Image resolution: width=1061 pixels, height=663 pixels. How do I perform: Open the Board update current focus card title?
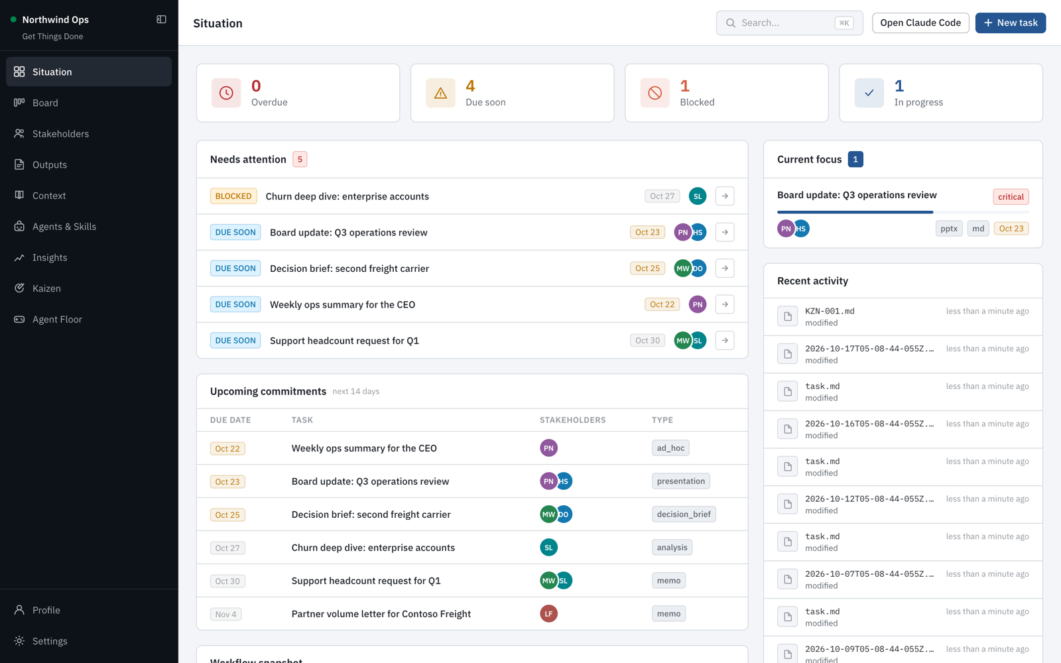(857, 195)
